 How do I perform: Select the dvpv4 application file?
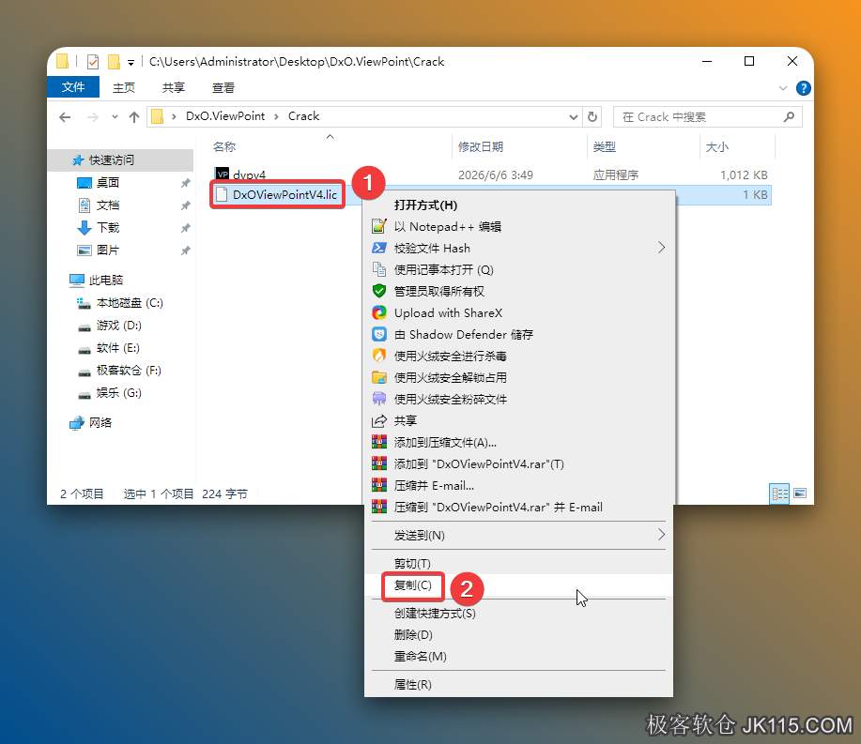(x=250, y=175)
